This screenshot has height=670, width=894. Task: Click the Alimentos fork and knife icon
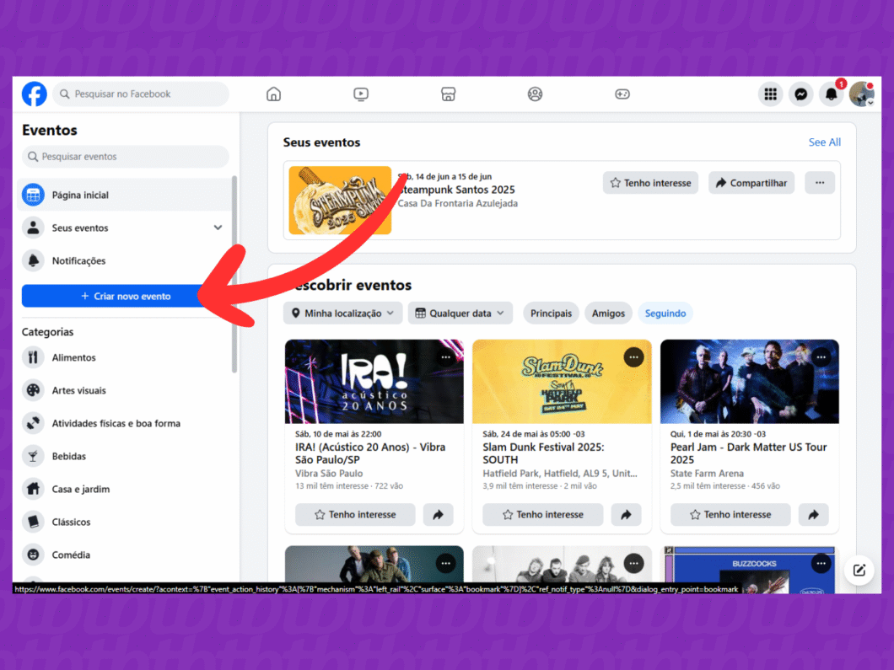coord(33,357)
